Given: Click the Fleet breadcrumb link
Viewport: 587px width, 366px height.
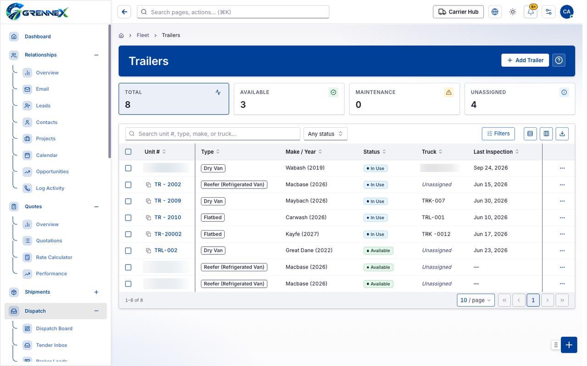Looking at the screenshot, I should [x=143, y=35].
